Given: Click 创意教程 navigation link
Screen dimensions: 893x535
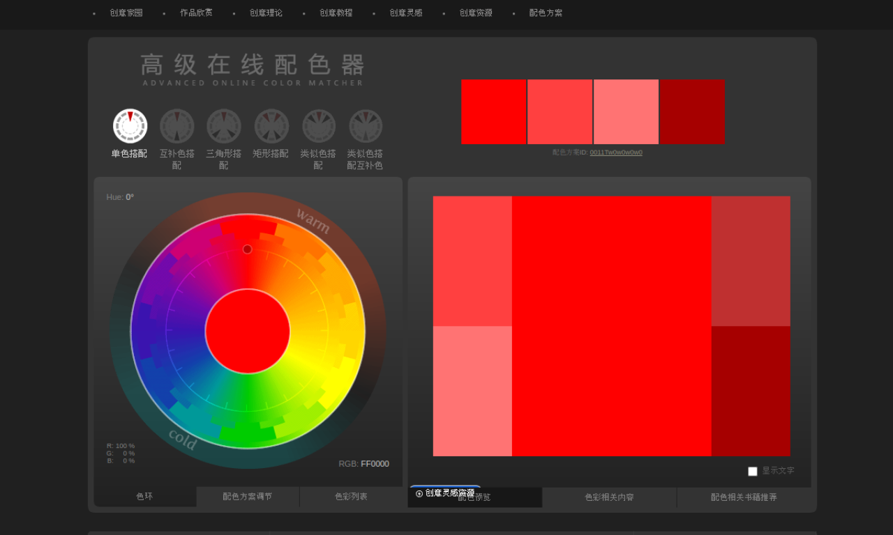Looking at the screenshot, I should point(336,13).
